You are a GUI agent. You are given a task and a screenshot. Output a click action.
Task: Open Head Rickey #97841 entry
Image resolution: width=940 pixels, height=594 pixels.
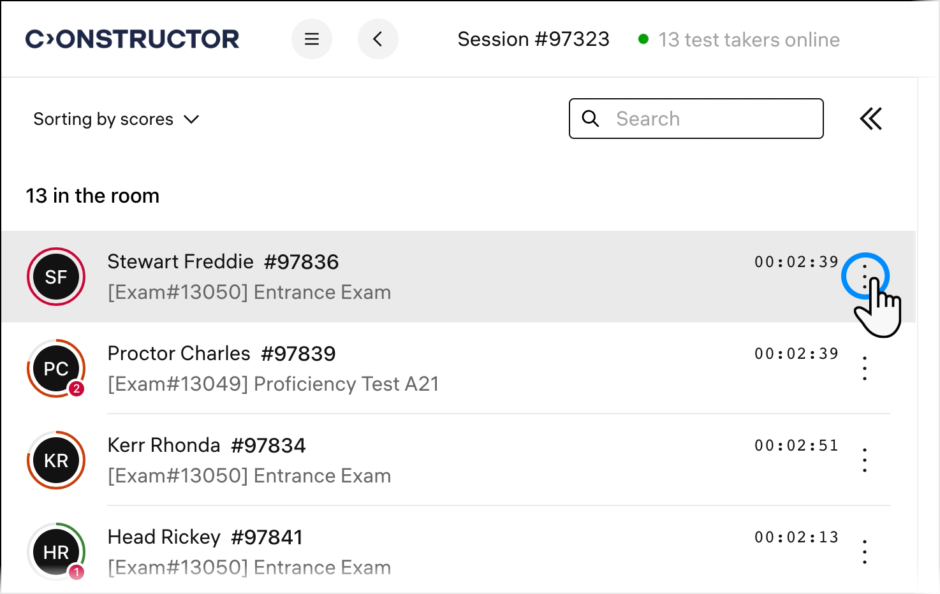click(x=205, y=537)
